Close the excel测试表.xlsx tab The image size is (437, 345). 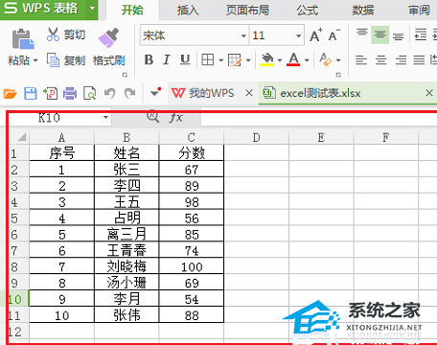click(429, 93)
